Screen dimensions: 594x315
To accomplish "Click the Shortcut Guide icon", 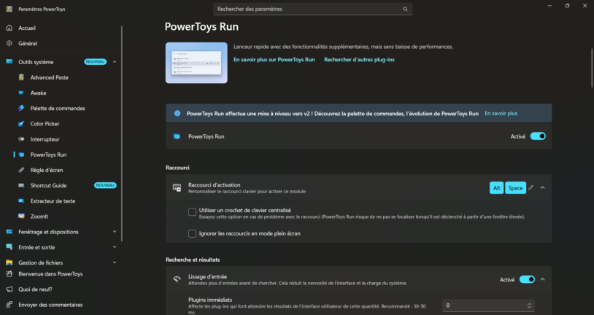I will [21, 185].
